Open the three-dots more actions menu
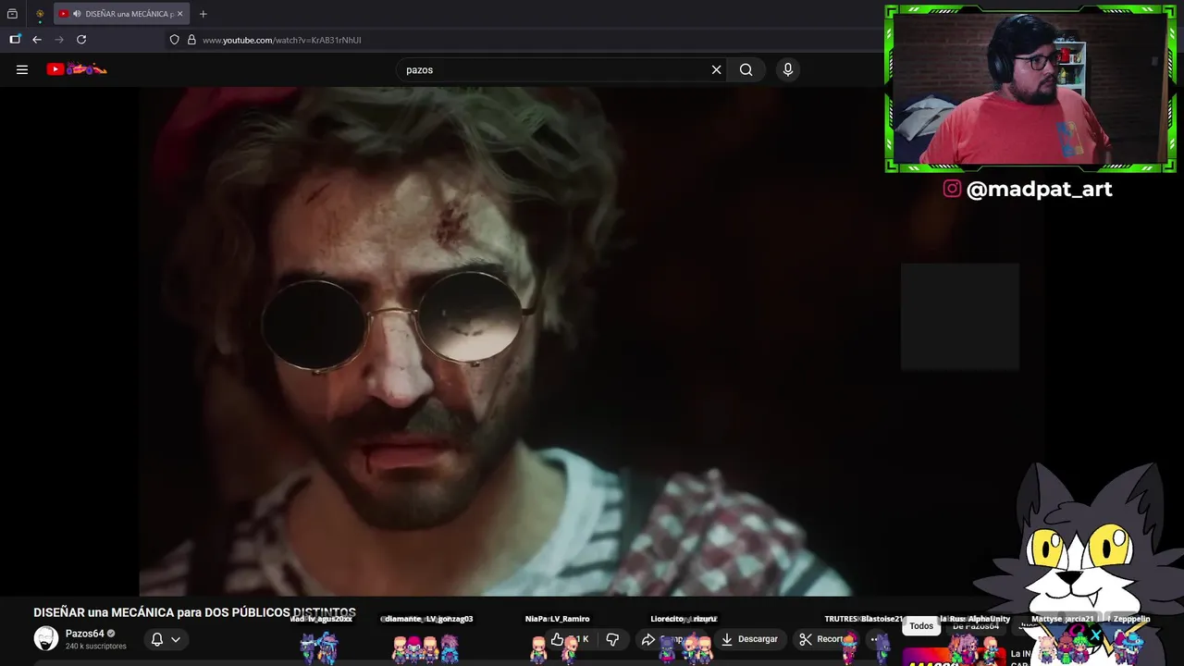The image size is (1184, 666). click(874, 639)
